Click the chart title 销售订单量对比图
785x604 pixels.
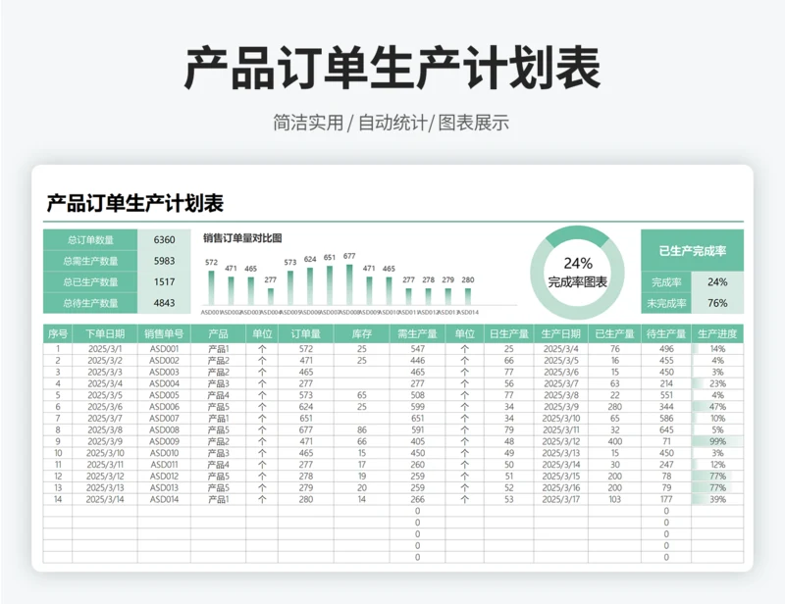tap(242, 238)
